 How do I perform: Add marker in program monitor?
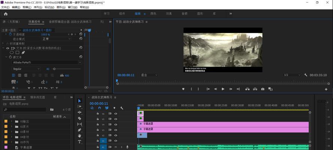183,89
